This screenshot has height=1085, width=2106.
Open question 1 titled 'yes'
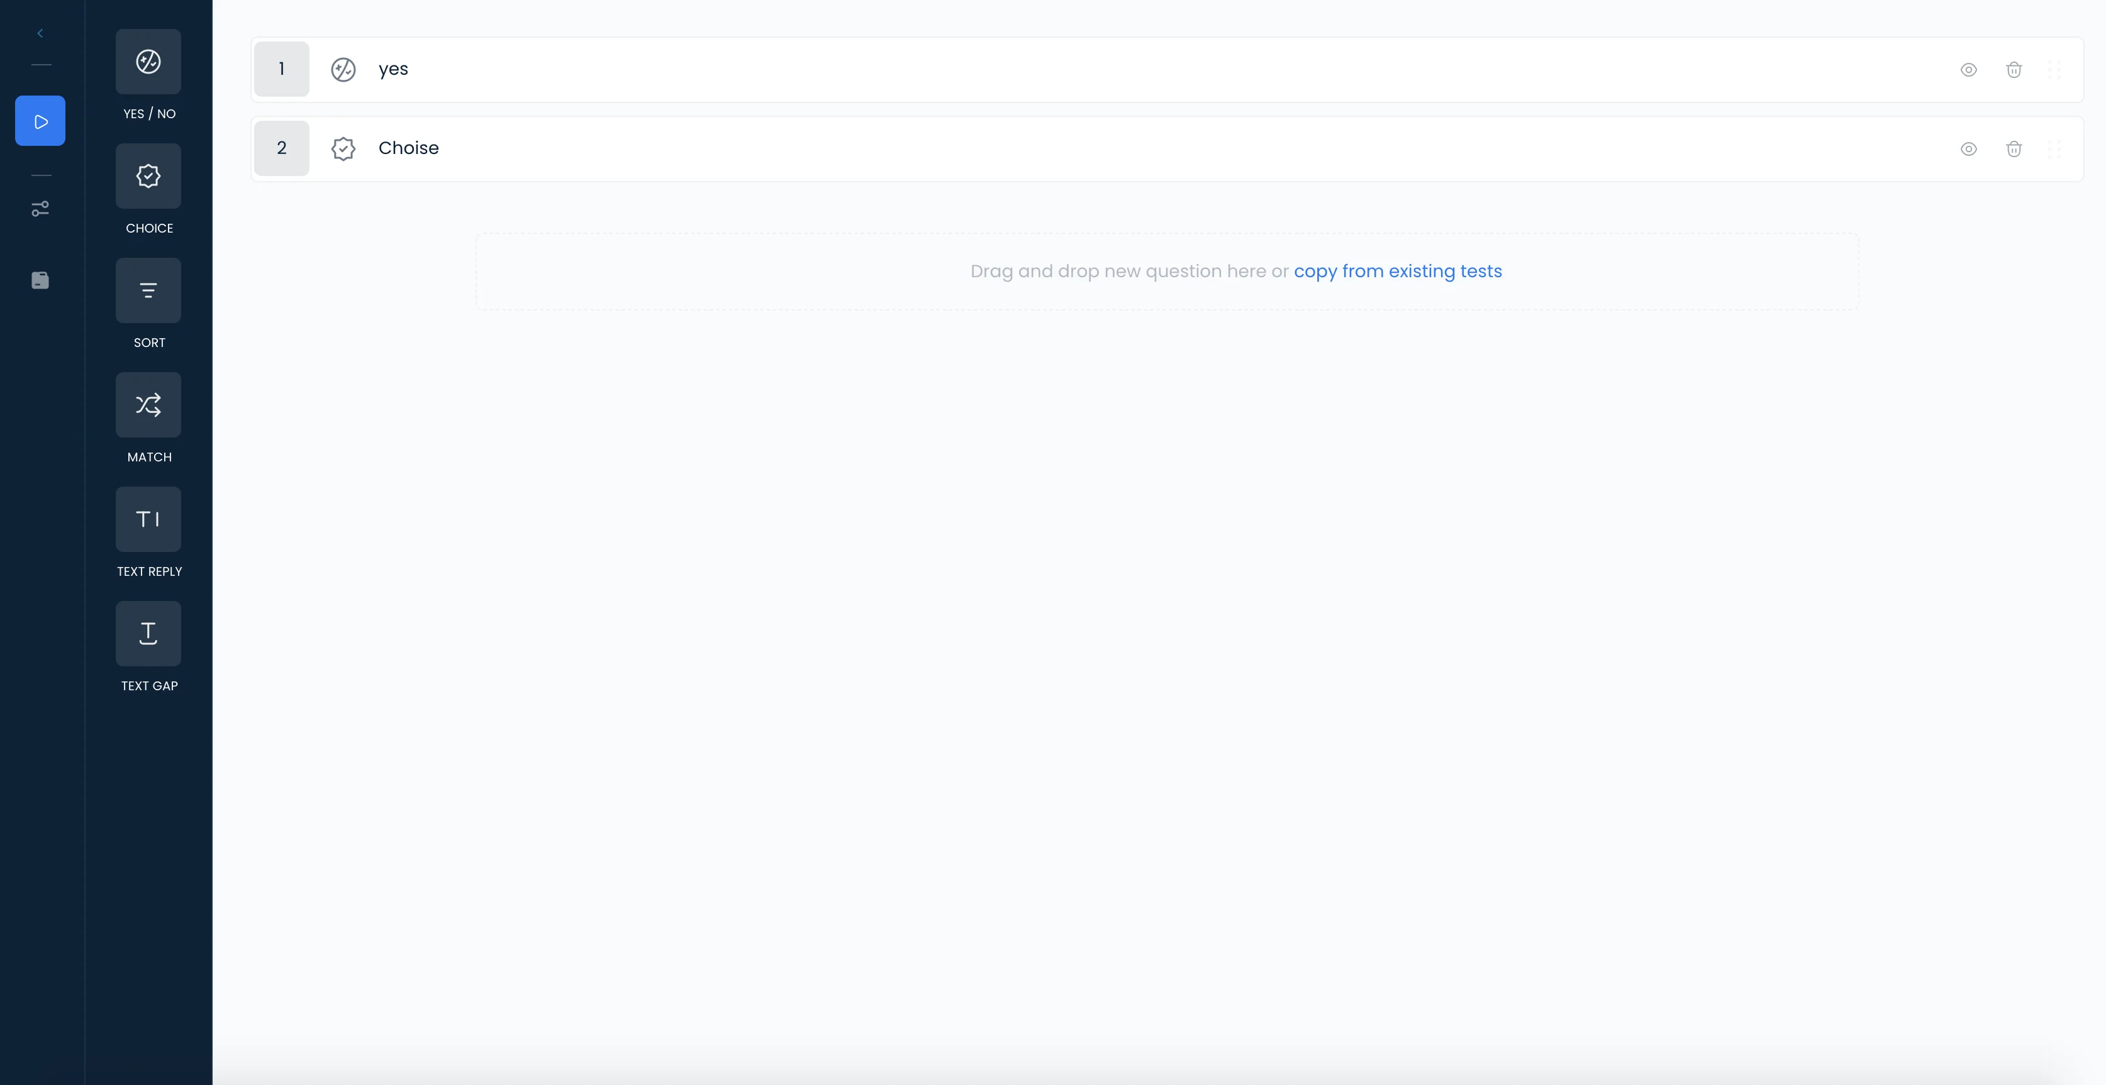[393, 69]
